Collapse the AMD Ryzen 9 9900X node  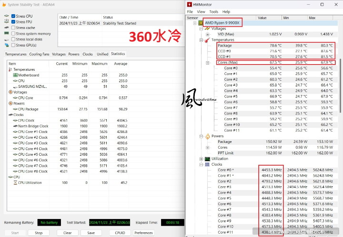click(x=195, y=23)
